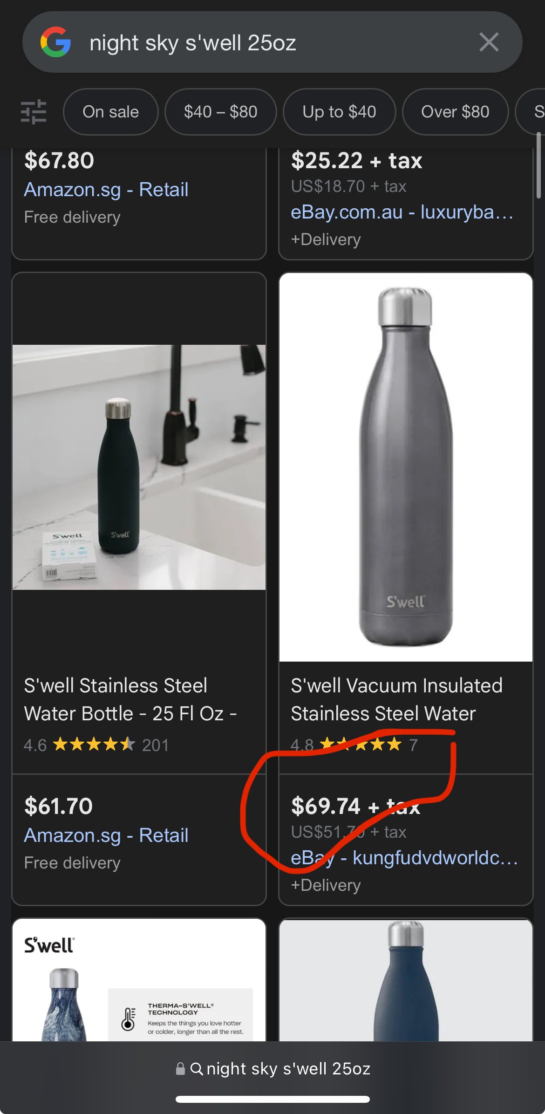
Task: Visit the Amazon.sg Retail link under $61.70
Action: [106, 835]
